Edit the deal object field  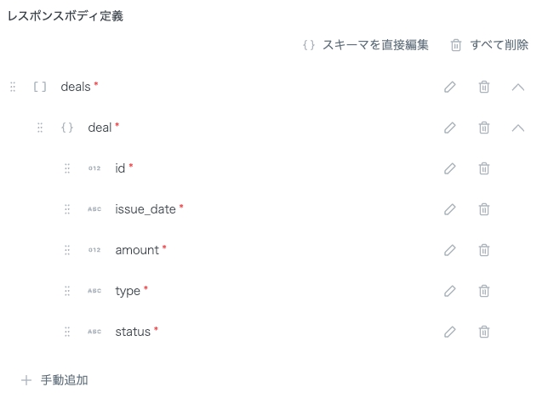[x=450, y=128]
